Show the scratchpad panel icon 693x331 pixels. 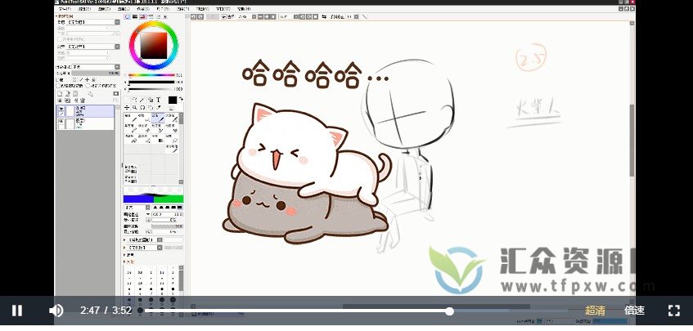click(165, 17)
